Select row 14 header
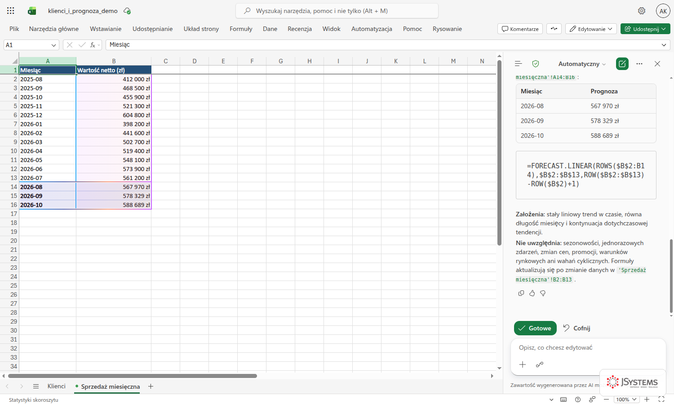This screenshot has width=674, height=404. click(9, 187)
